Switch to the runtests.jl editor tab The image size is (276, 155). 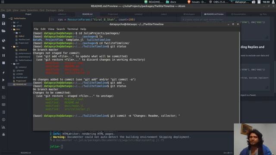pyautogui.click(x=138, y=14)
